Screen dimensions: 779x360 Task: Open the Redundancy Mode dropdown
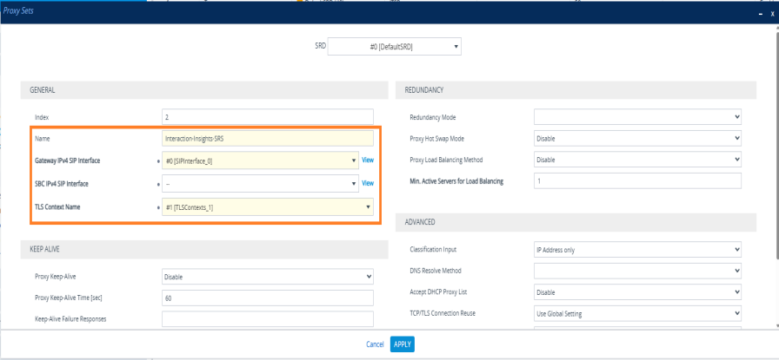pos(636,116)
